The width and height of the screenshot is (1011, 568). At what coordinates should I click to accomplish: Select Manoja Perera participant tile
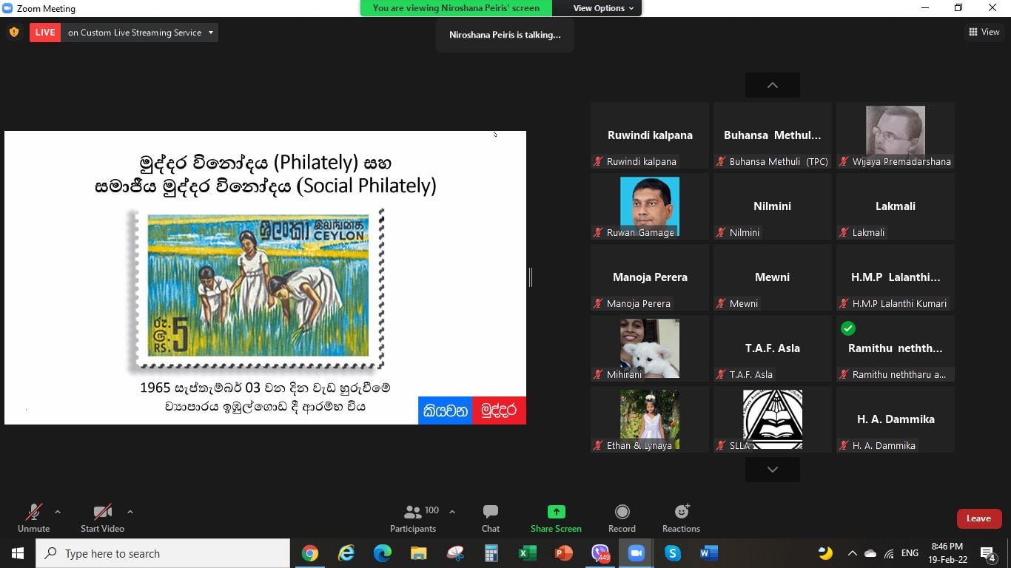coord(650,278)
